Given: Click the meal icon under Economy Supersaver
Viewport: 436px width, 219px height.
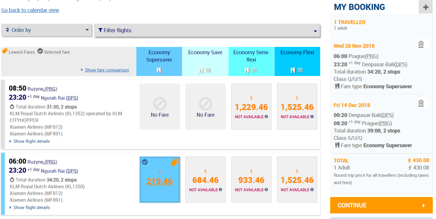Looking at the screenshot, I should [x=159, y=70].
